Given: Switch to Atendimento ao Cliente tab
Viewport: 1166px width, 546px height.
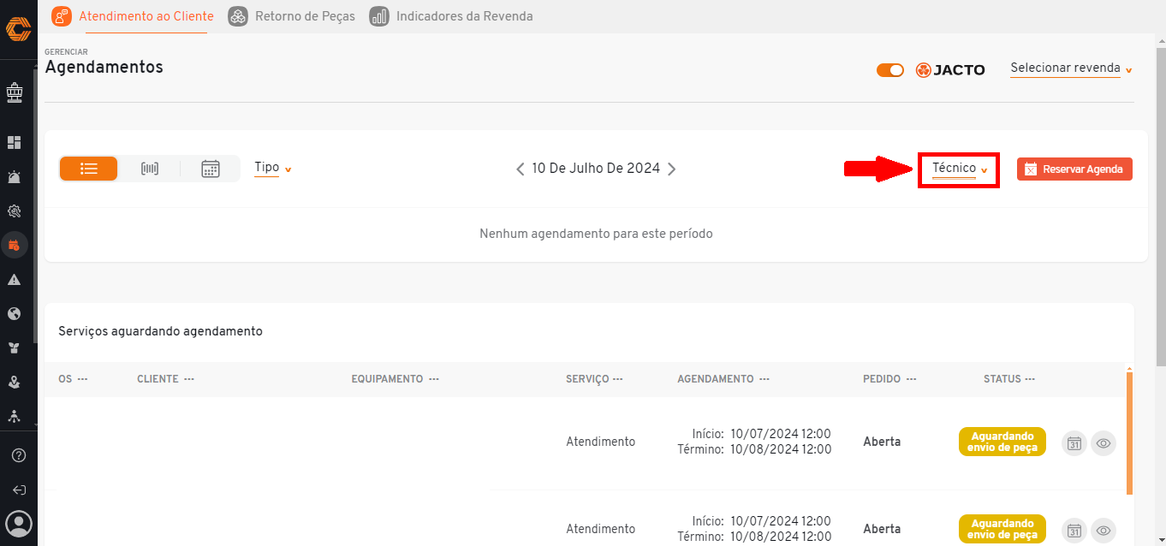Looking at the screenshot, I should coord(133,16).
